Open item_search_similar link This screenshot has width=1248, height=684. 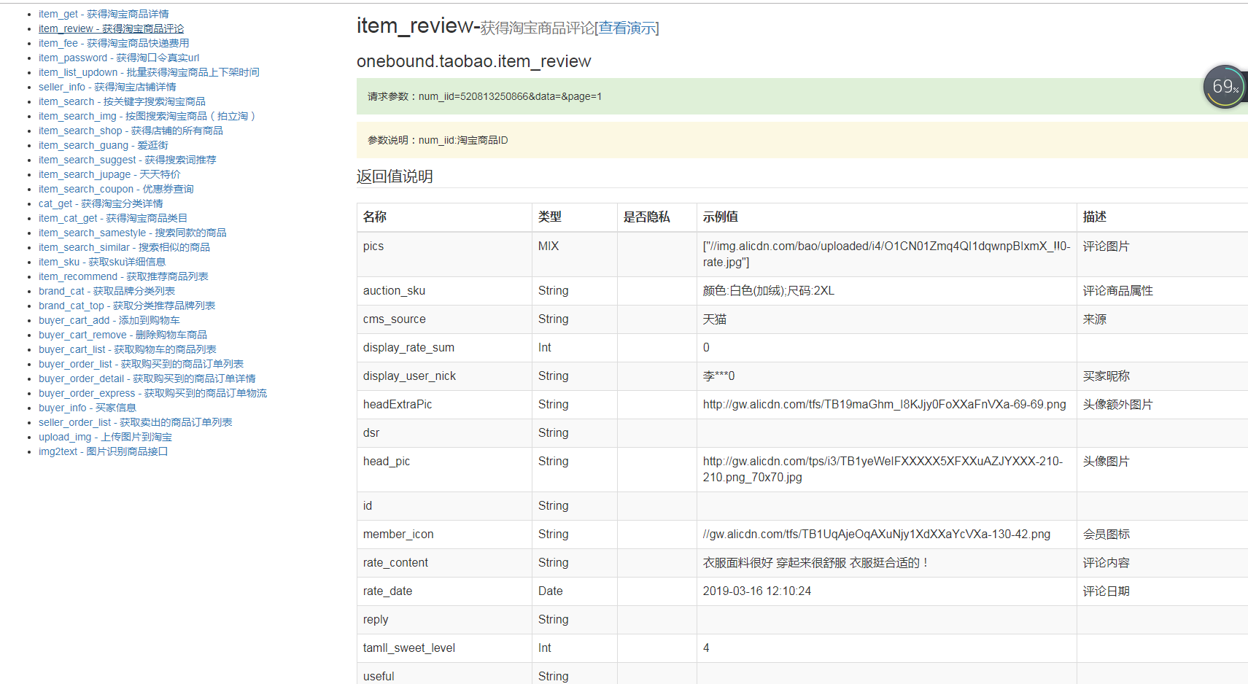point(124,247)
